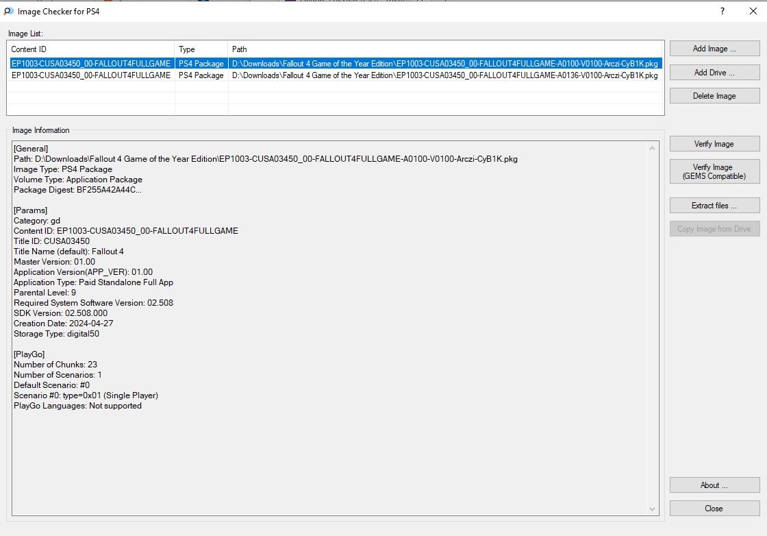
Task: Click the help question mark button
Action: tap(722, 11)
